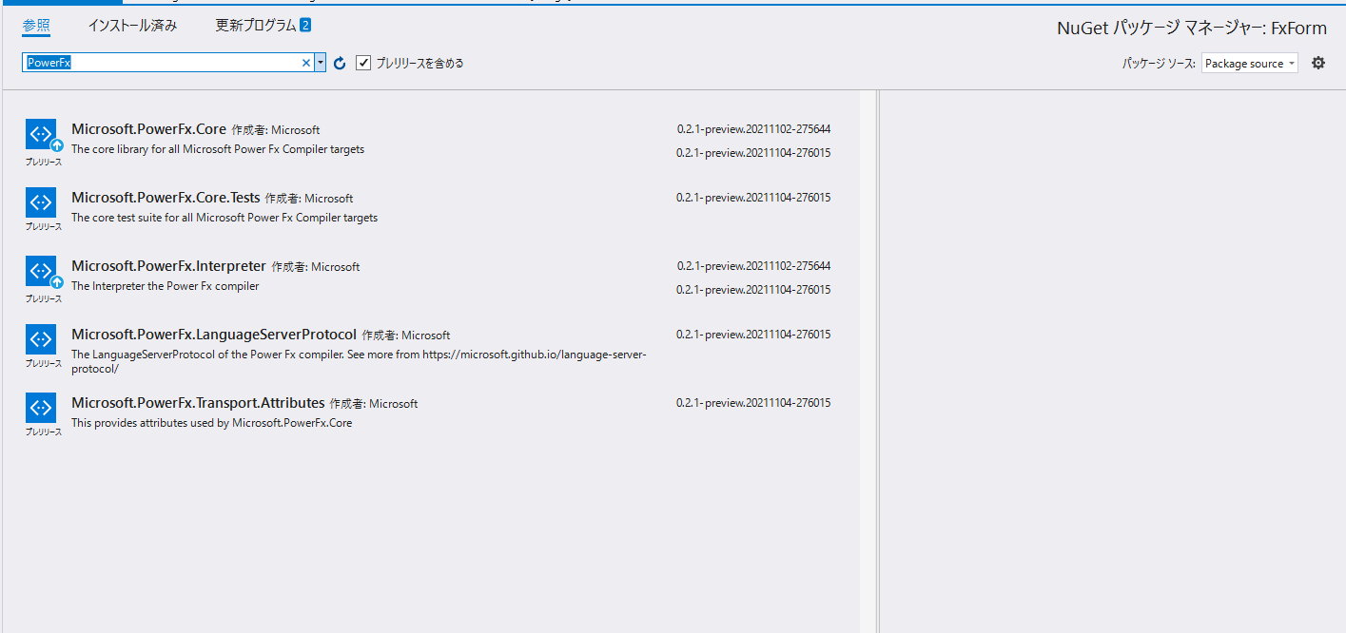Screen dimensions: 1346x633
Task: Click the Microsoft.PowerFx.Transport.Attributes package icon
Action: click(x=41, y=408)
